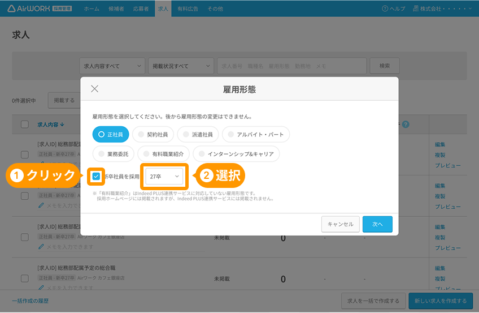Close the 雇用形態 dialog with X

(95, 89)
